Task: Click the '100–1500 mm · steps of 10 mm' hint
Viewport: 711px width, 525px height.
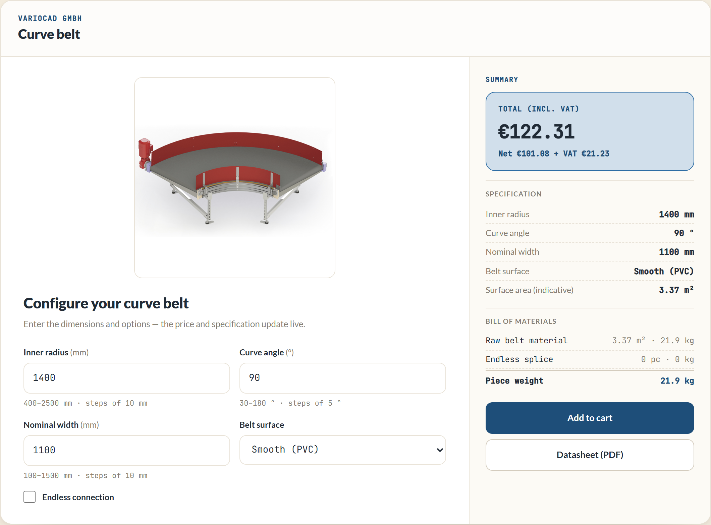Action: pos(86,475)
